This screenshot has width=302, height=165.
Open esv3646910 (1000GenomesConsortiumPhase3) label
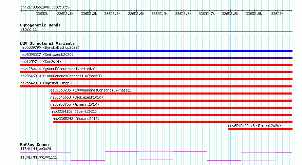[x=61, y=76]
